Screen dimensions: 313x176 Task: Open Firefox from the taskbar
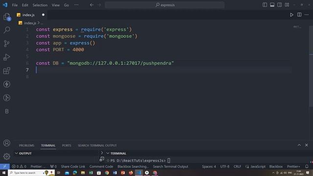tap(131, 173)
